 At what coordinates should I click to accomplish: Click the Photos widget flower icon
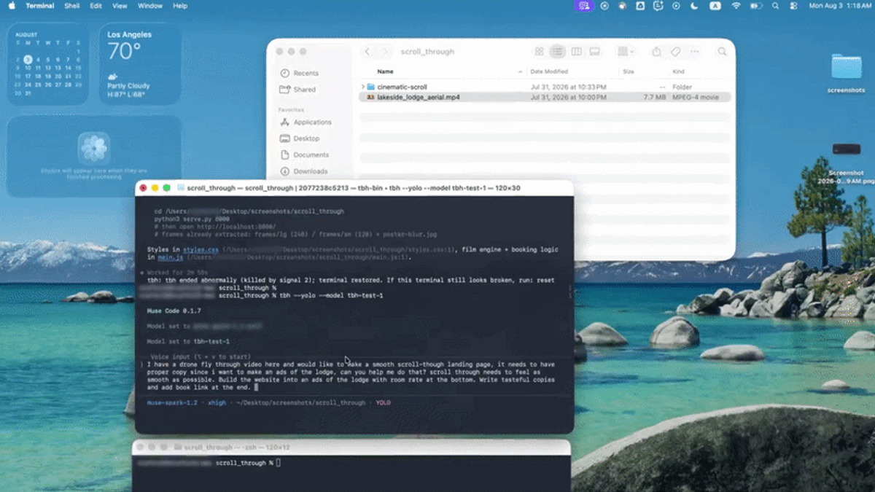pyautogui.click(x=94, y=148)
